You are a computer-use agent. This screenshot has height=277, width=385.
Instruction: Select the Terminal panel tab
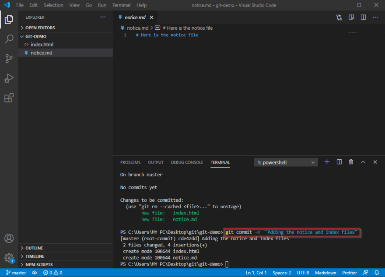(x=220, y=162)
